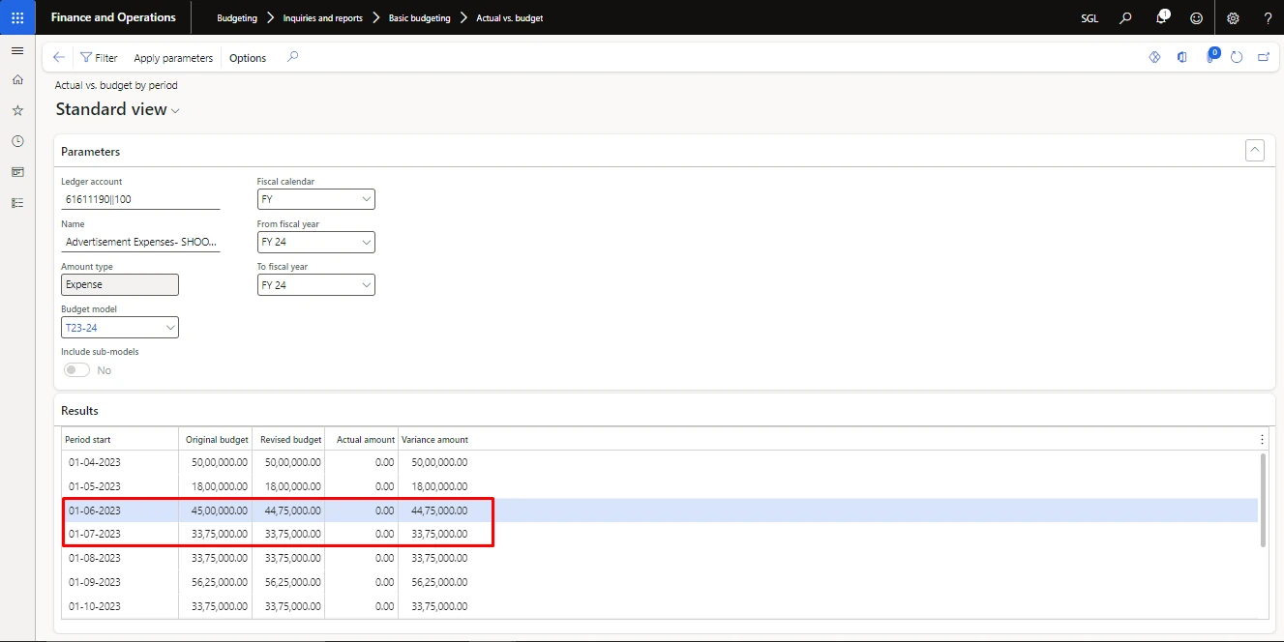Open Recent clock icon in sidebar
Screen dimensions: 1284x642
17,141
